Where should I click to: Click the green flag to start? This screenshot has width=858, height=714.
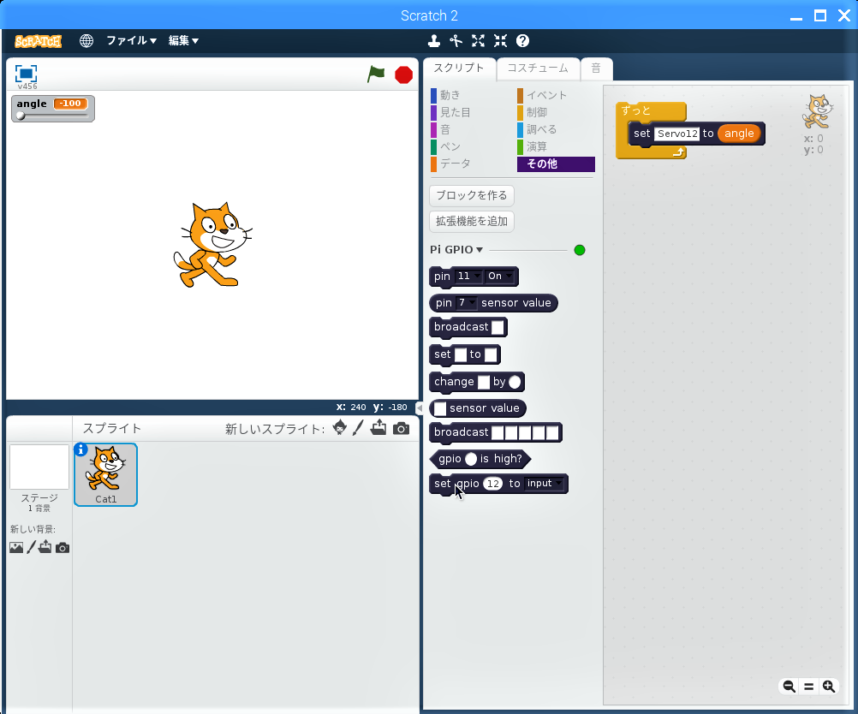[x=376, y=74]
